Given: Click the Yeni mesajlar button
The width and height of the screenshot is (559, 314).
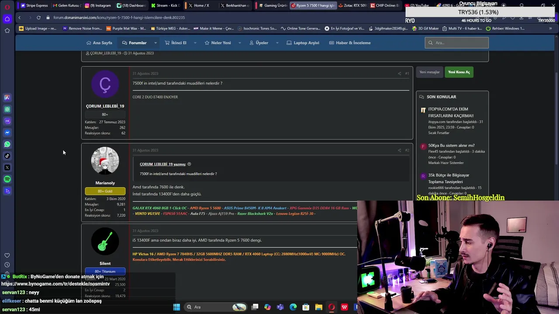Looking at the screenshot, I should point(429,72).
